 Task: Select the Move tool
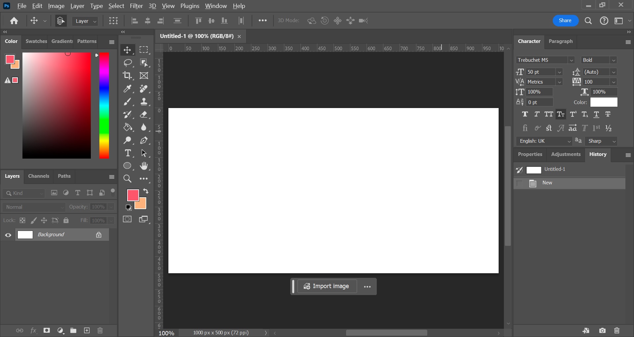[128, 50]
